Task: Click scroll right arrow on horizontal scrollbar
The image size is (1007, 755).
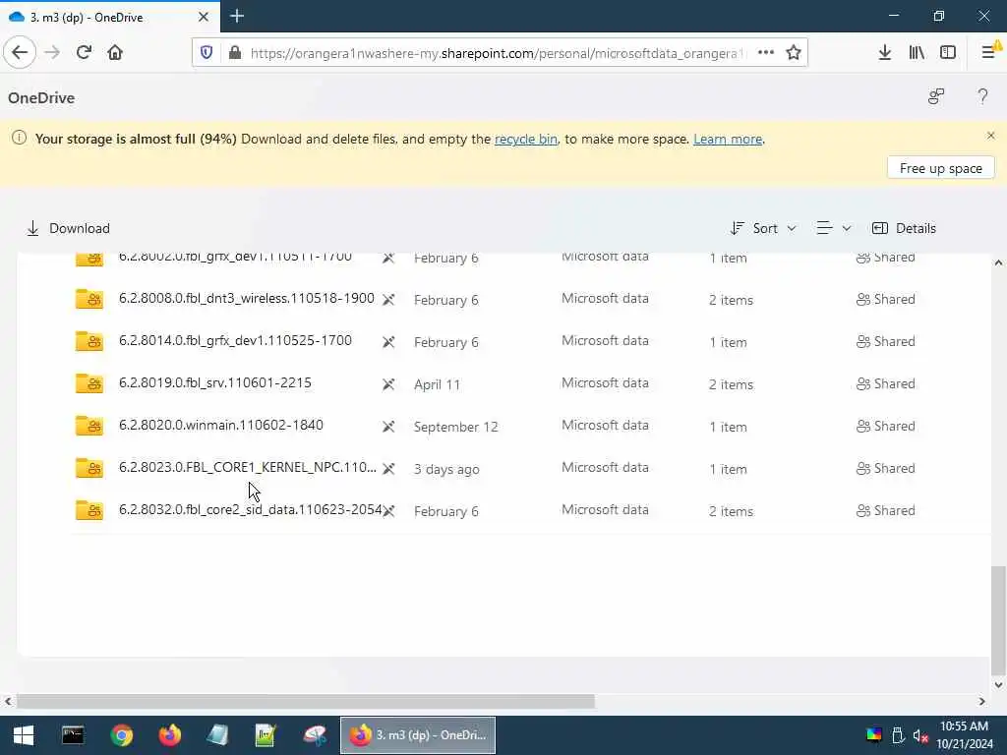Action: click(982, 701)
